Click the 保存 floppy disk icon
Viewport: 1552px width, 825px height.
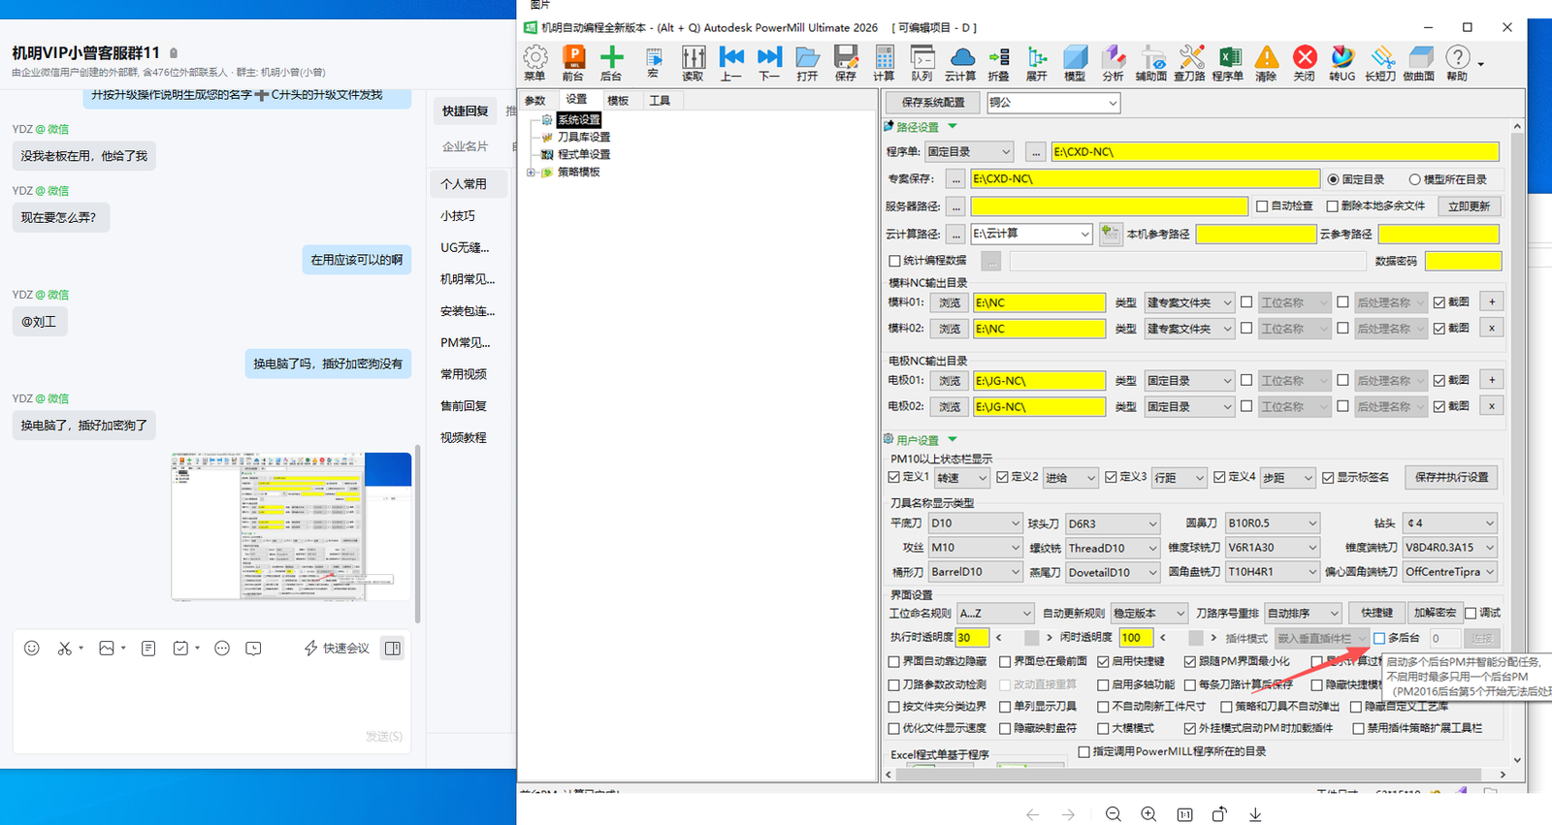(846, 63)
